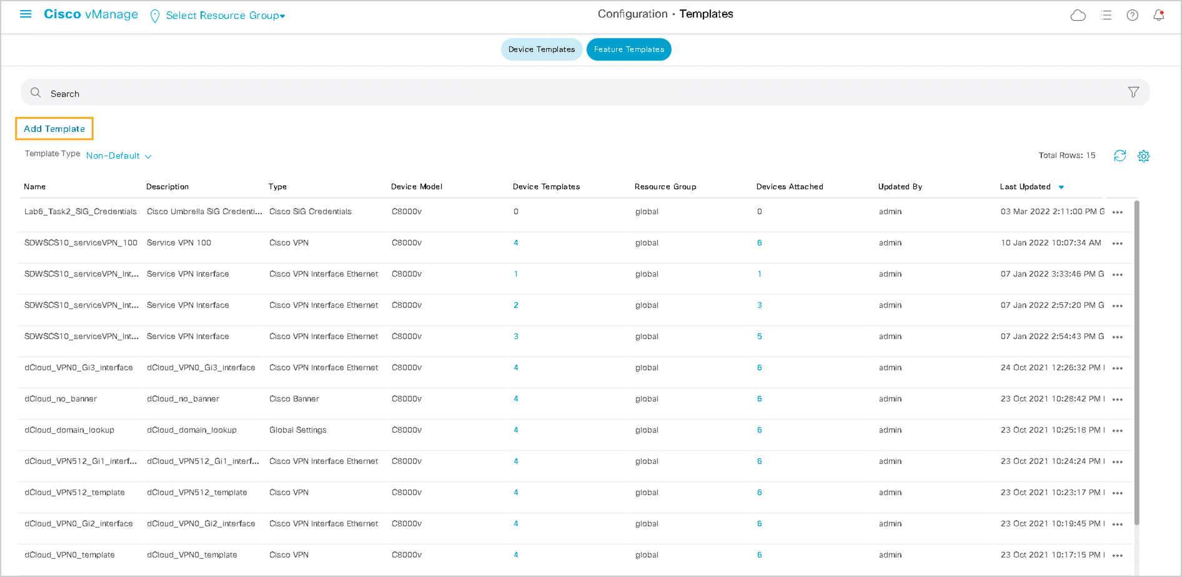This screenshot has width=1182, height=577.
Task: Toggle Last Updated sort arrow
Action: click(x=1061, y=187)
